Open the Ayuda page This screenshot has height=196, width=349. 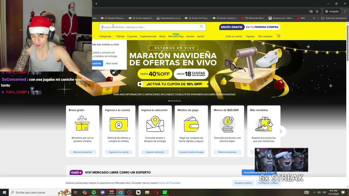tap(200, 36)
